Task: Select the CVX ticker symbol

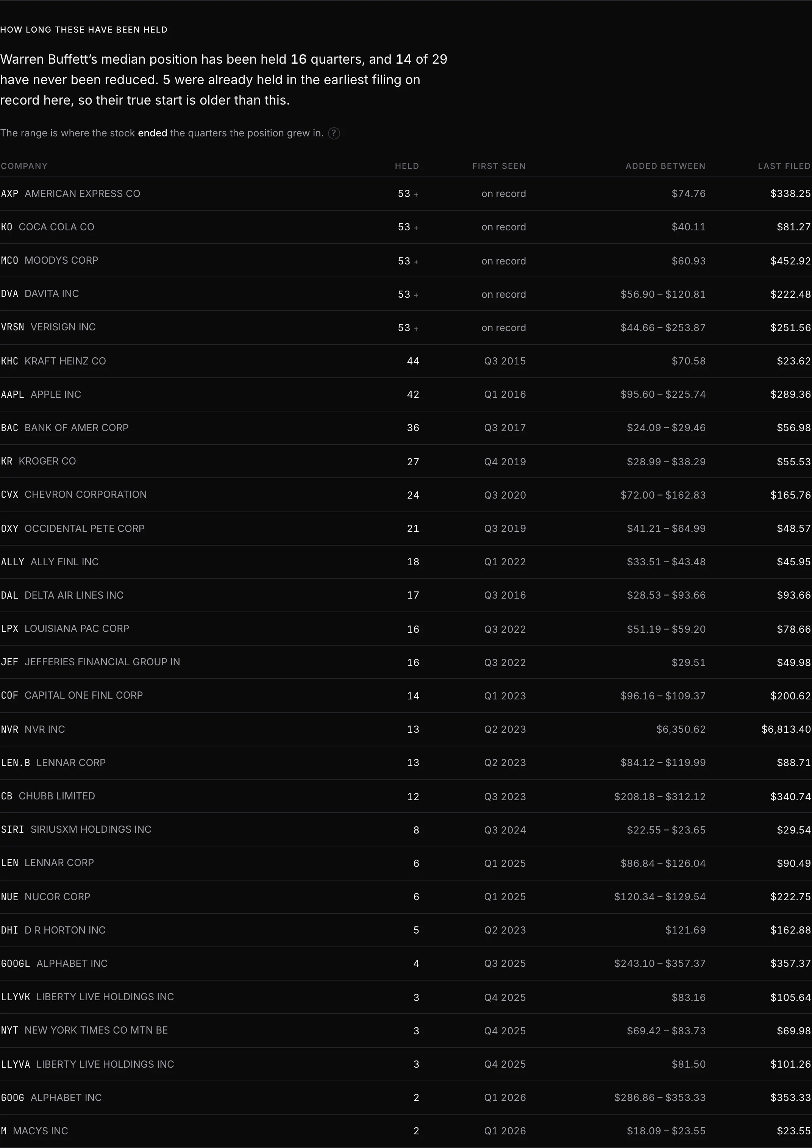Action: tap(9, 495)
